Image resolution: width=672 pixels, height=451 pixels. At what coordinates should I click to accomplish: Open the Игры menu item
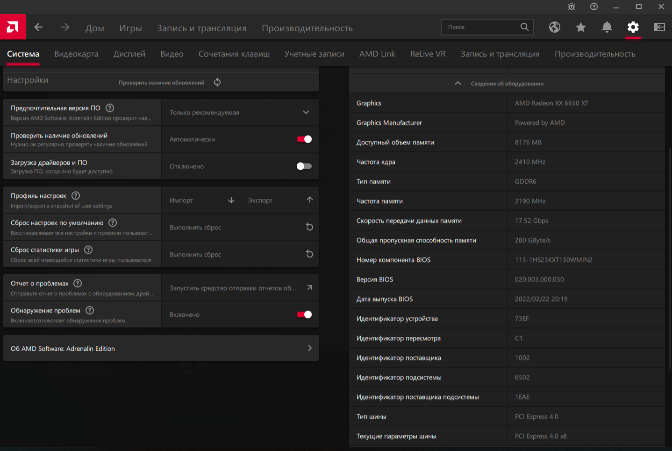(x=130, y=28)
